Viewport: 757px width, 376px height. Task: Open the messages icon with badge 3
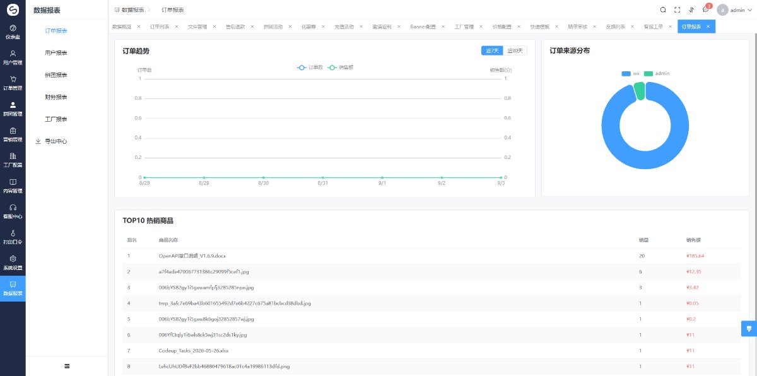point(706,9)
